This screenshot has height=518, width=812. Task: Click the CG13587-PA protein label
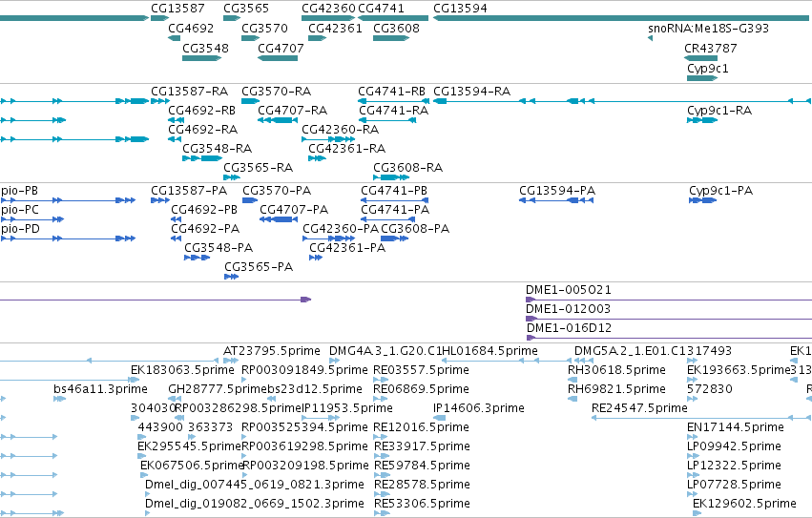pos(189,191)
